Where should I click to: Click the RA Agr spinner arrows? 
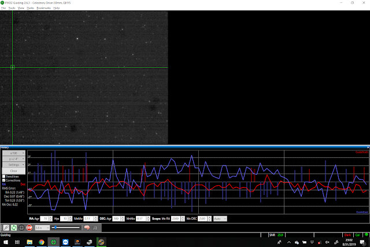point(50,219)
